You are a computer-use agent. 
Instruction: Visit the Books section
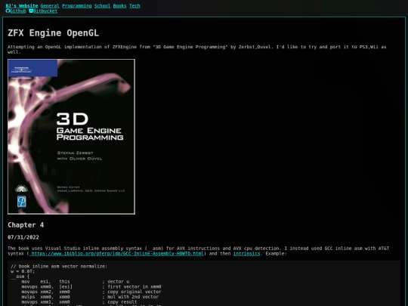pyautogui.click(x=119, y=6)
